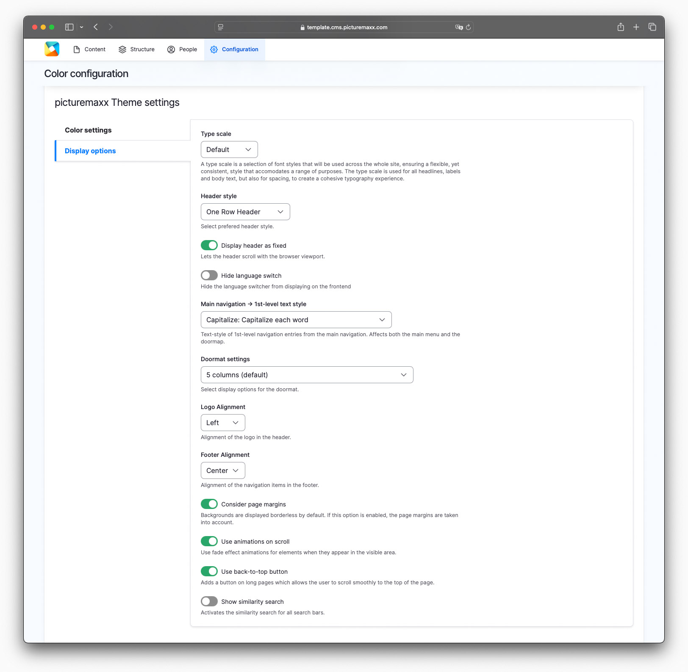
Task: Click the Safari share icon
Action: (621, 27)
